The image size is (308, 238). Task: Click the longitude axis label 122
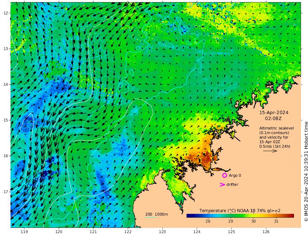(x=128, y=232)
